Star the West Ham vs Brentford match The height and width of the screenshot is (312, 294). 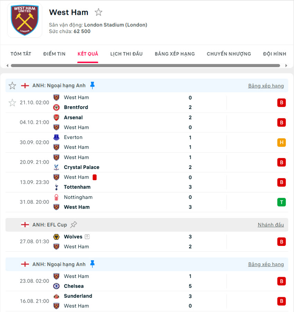pos(12,102)
